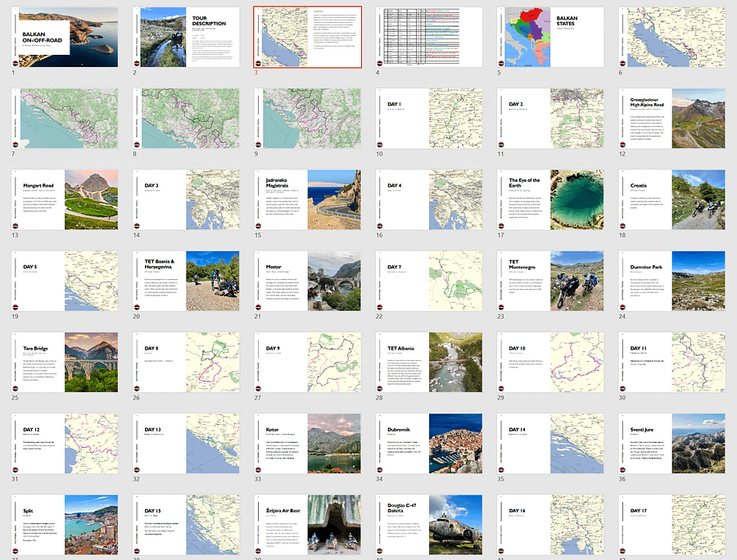Open the DAY 12 slide
Viewport: 737px width, 560px height.
coord(65,444)
